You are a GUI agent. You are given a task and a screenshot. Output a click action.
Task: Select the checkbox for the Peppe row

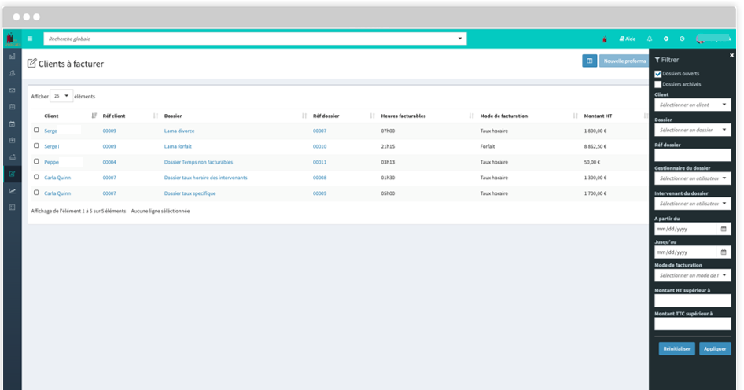pos(36,161)
